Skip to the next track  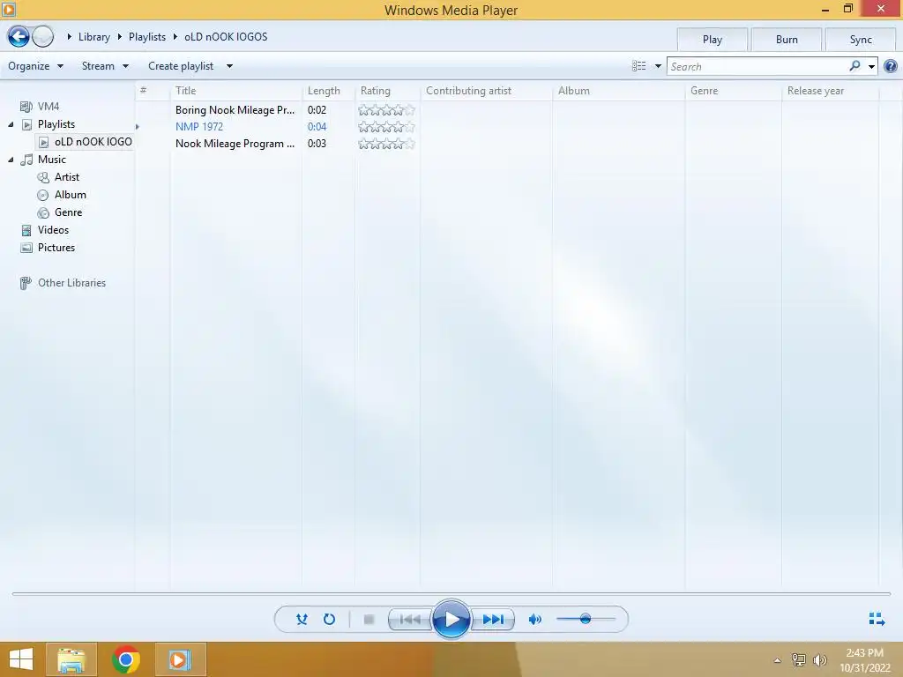493,620
